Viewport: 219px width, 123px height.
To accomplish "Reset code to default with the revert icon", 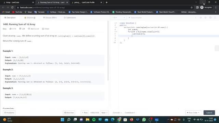I will [205, 17].
